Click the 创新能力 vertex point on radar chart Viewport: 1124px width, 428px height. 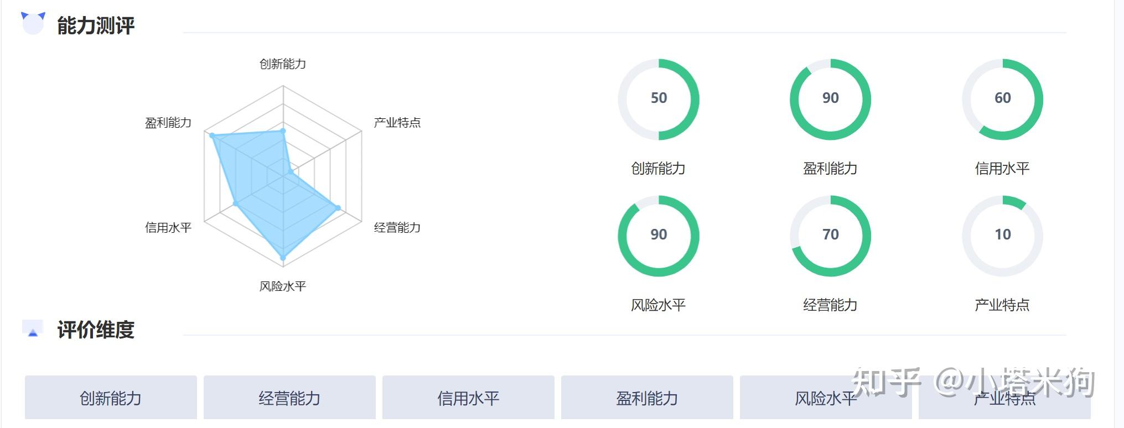click(x=283, y=132)
